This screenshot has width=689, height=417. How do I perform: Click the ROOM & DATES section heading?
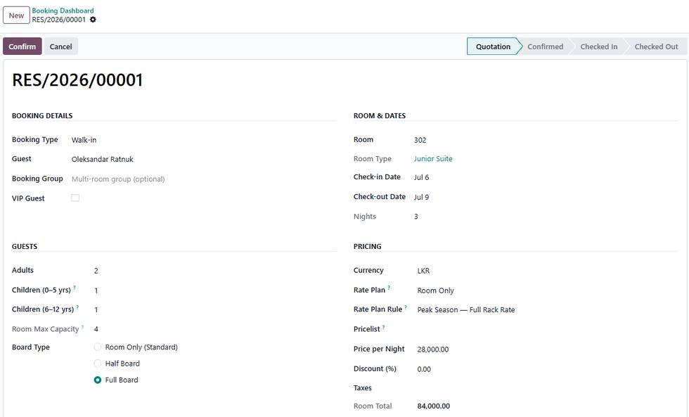pyautogui.click(x=380, y=116)
